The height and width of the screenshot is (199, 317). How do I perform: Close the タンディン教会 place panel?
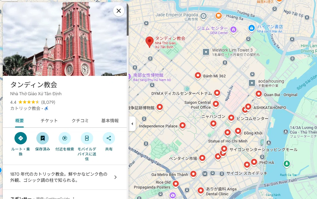click(x=119, y=11)
